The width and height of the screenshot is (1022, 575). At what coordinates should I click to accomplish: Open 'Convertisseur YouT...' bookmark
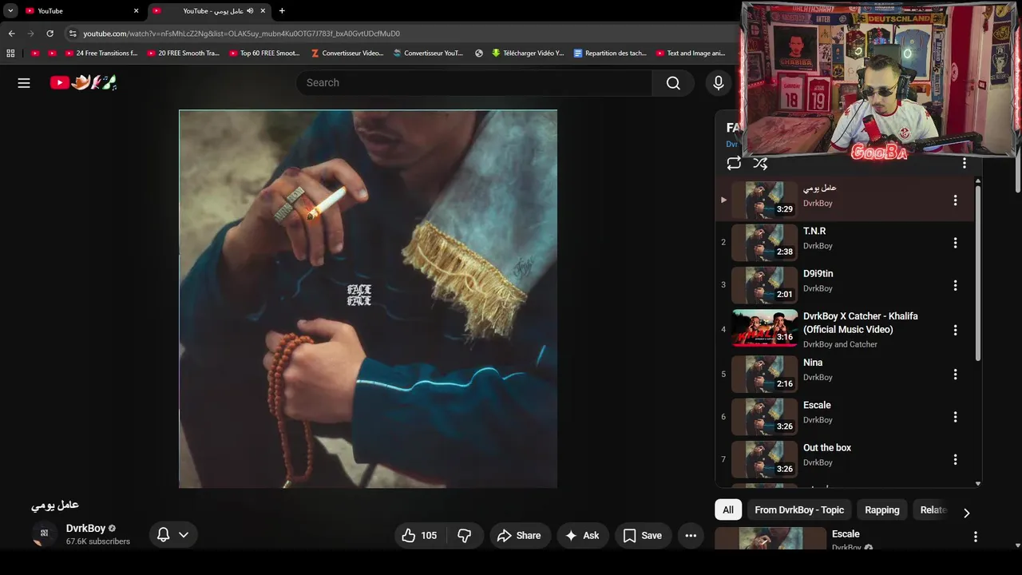click(427, 54)
